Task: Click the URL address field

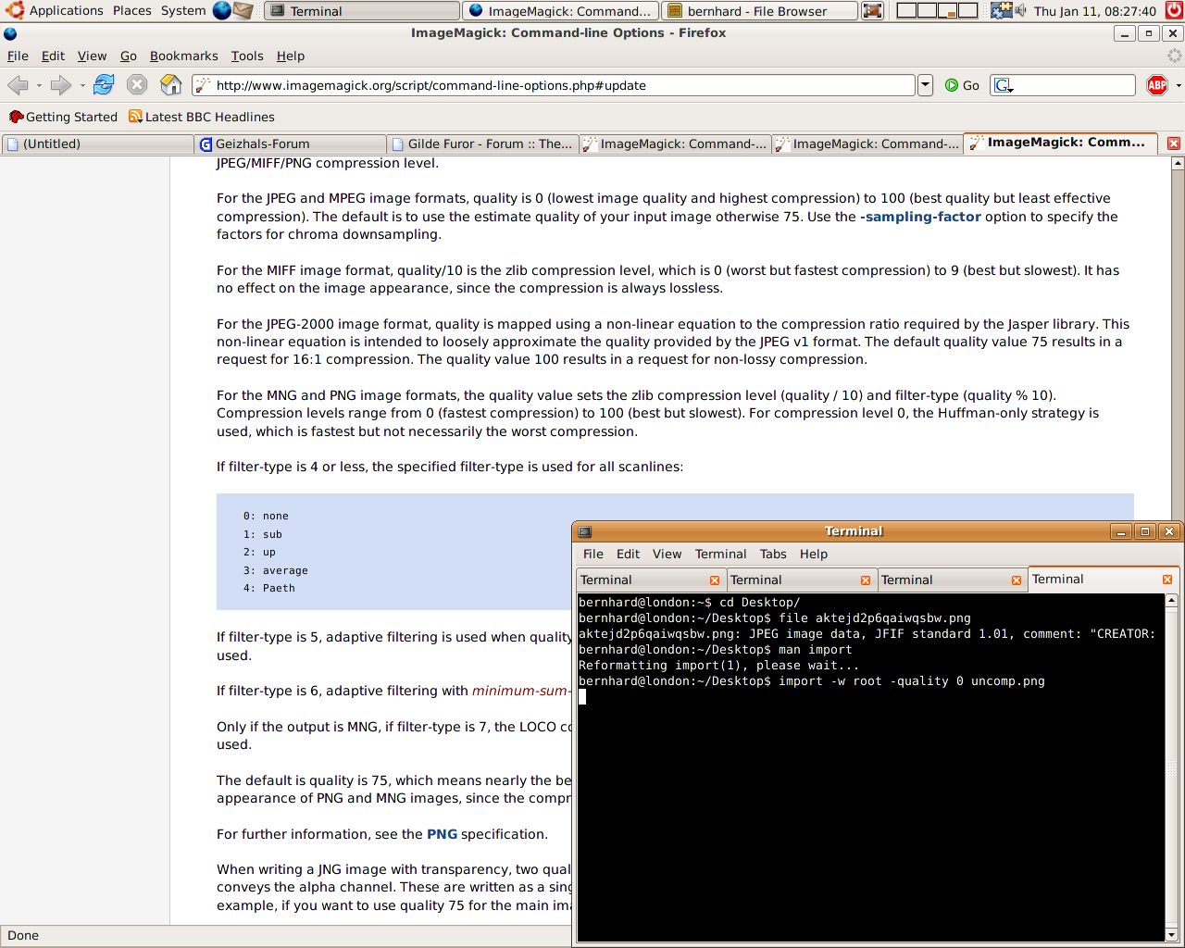Action: click(x=554, y=85)
